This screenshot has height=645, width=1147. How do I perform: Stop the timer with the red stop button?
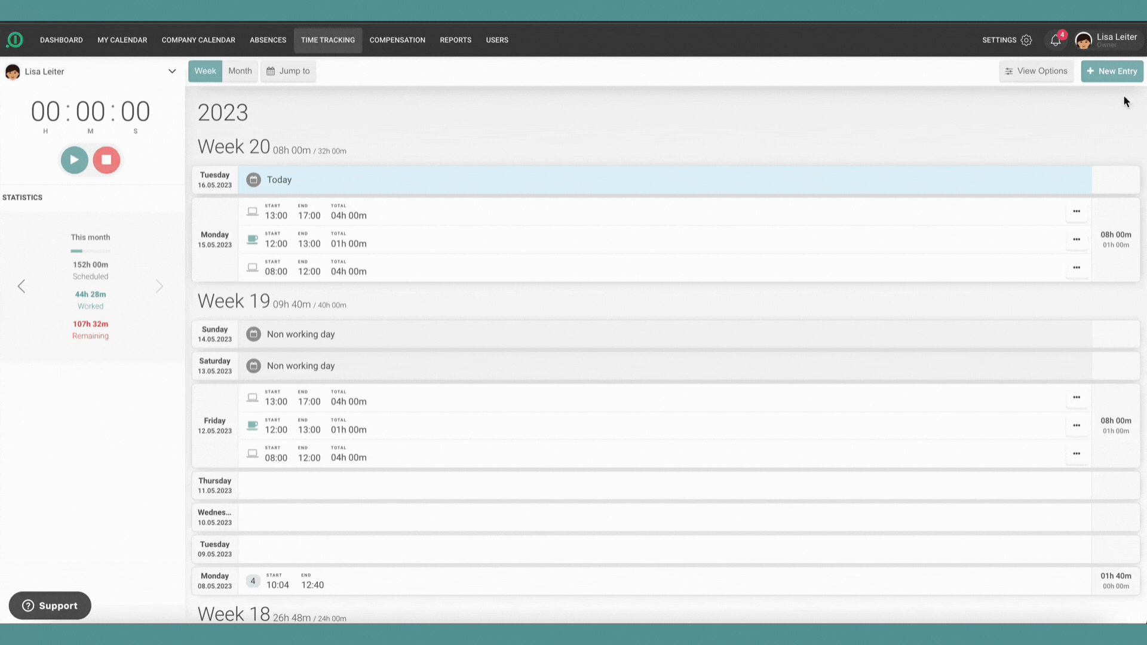pos(106,160)
